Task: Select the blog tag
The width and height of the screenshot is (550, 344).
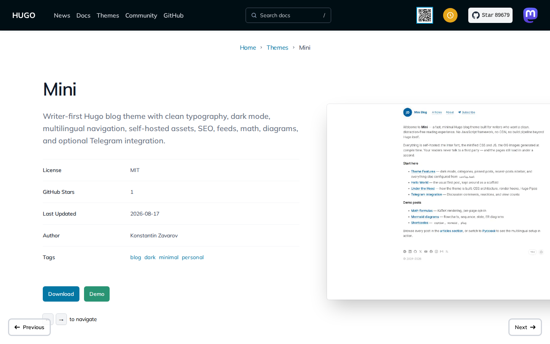Action: pos(136,257)
